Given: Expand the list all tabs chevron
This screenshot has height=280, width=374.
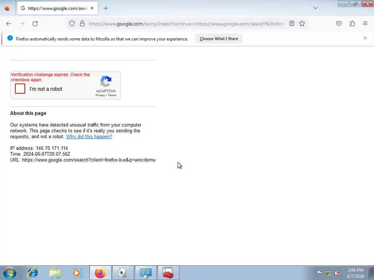Looking at the screenshot, I should [x=315, y=8].
